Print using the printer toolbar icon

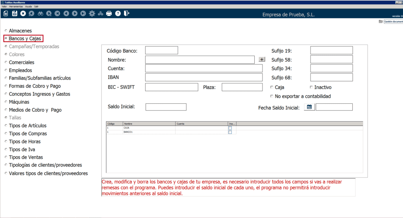[x=109, y=14]
